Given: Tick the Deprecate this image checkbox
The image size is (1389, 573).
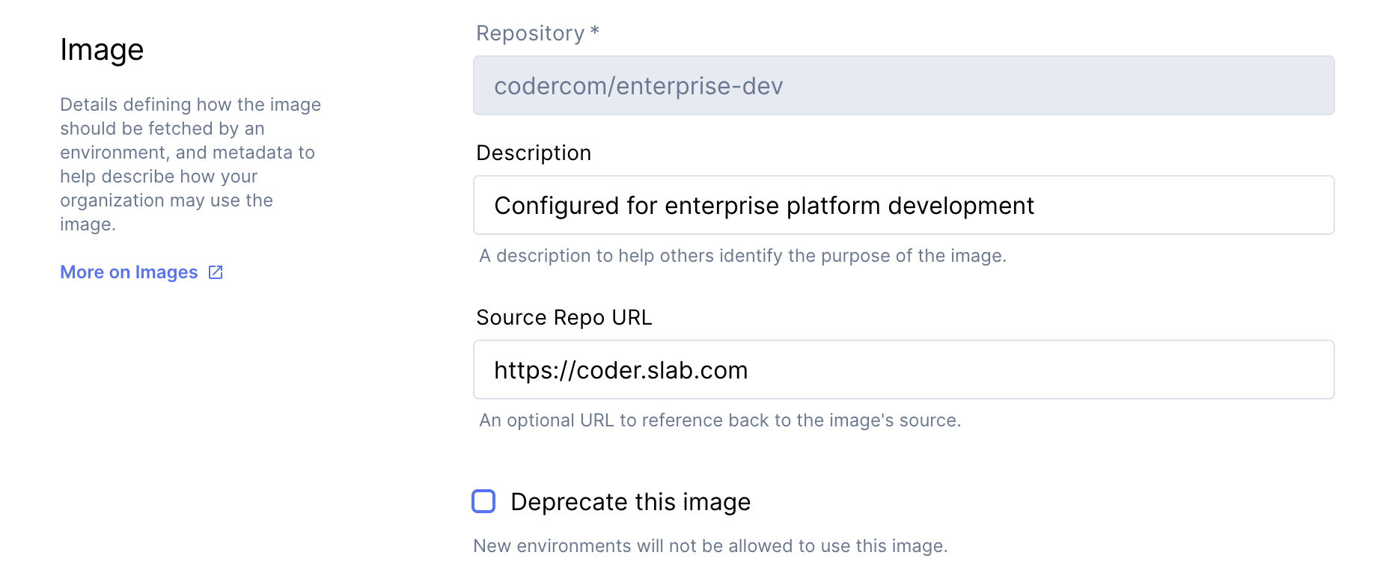Looking at the screenshot, I should pos(483,501).
